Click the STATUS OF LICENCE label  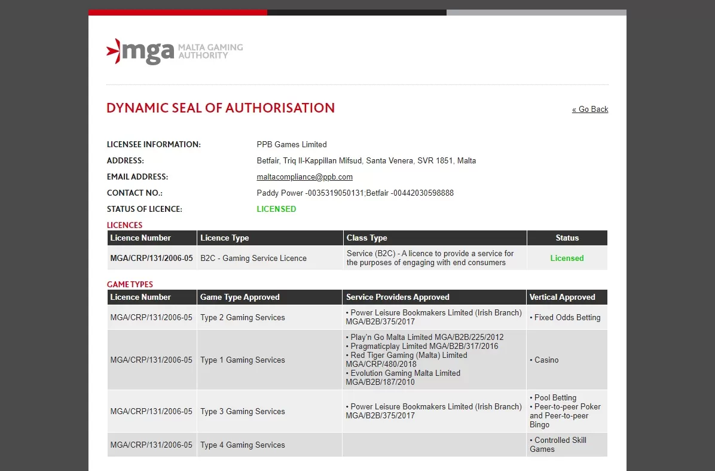coord(145,209)
